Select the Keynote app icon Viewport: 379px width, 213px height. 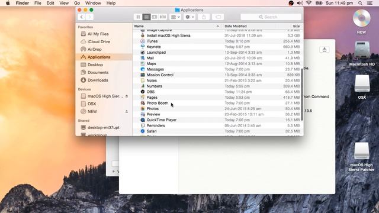[143, 47]
